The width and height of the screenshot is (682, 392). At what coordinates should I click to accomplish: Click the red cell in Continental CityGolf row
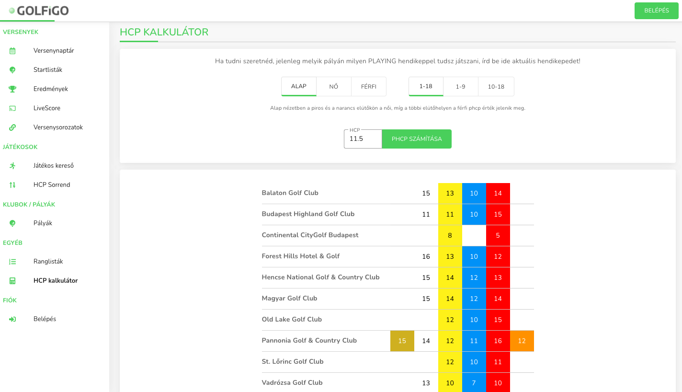click(498, 235)
